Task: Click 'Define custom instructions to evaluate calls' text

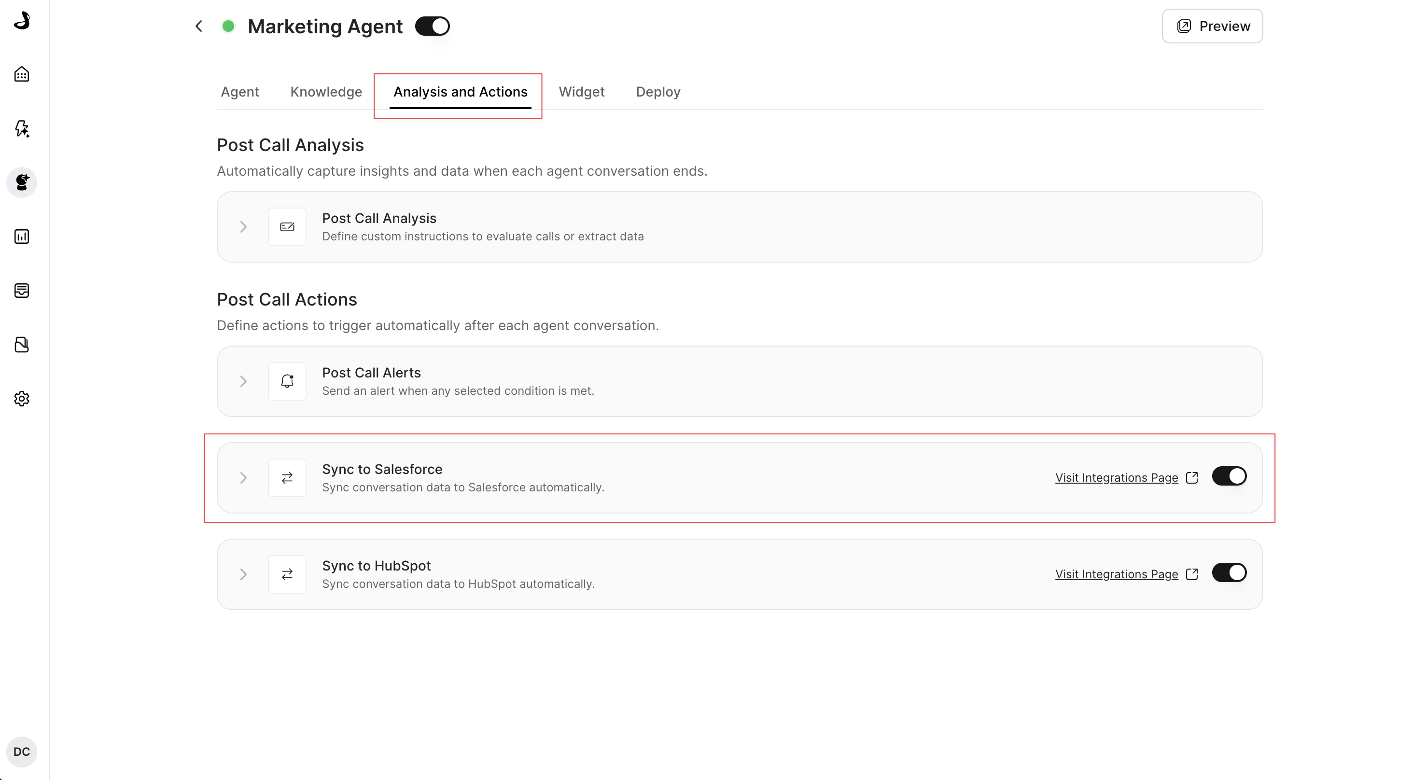Action: click(x=483, y=237)
